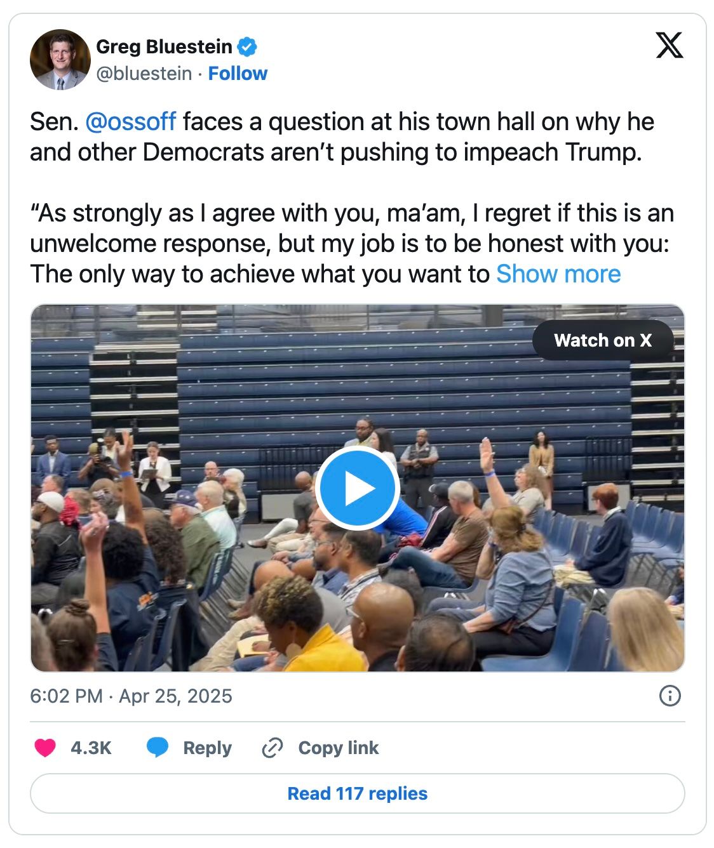The width and height of the screenshot is (714, 848).
Task: Click the Watch on X button
Action: pyautogui.click(x=602, y=340)
